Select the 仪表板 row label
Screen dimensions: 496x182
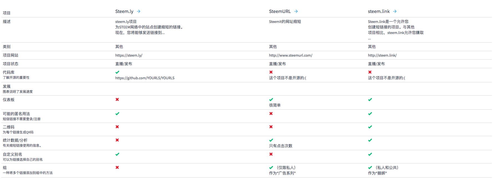9,100
